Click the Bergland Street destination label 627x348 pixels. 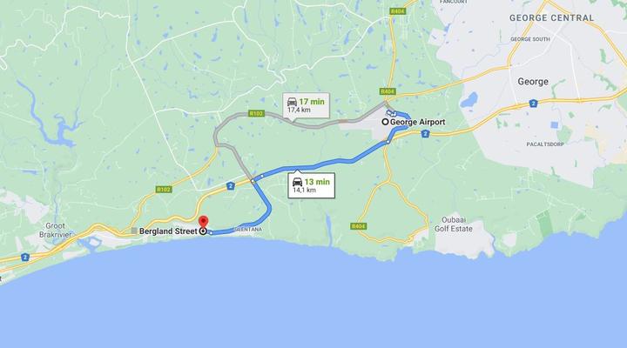[x=168, y=231]
